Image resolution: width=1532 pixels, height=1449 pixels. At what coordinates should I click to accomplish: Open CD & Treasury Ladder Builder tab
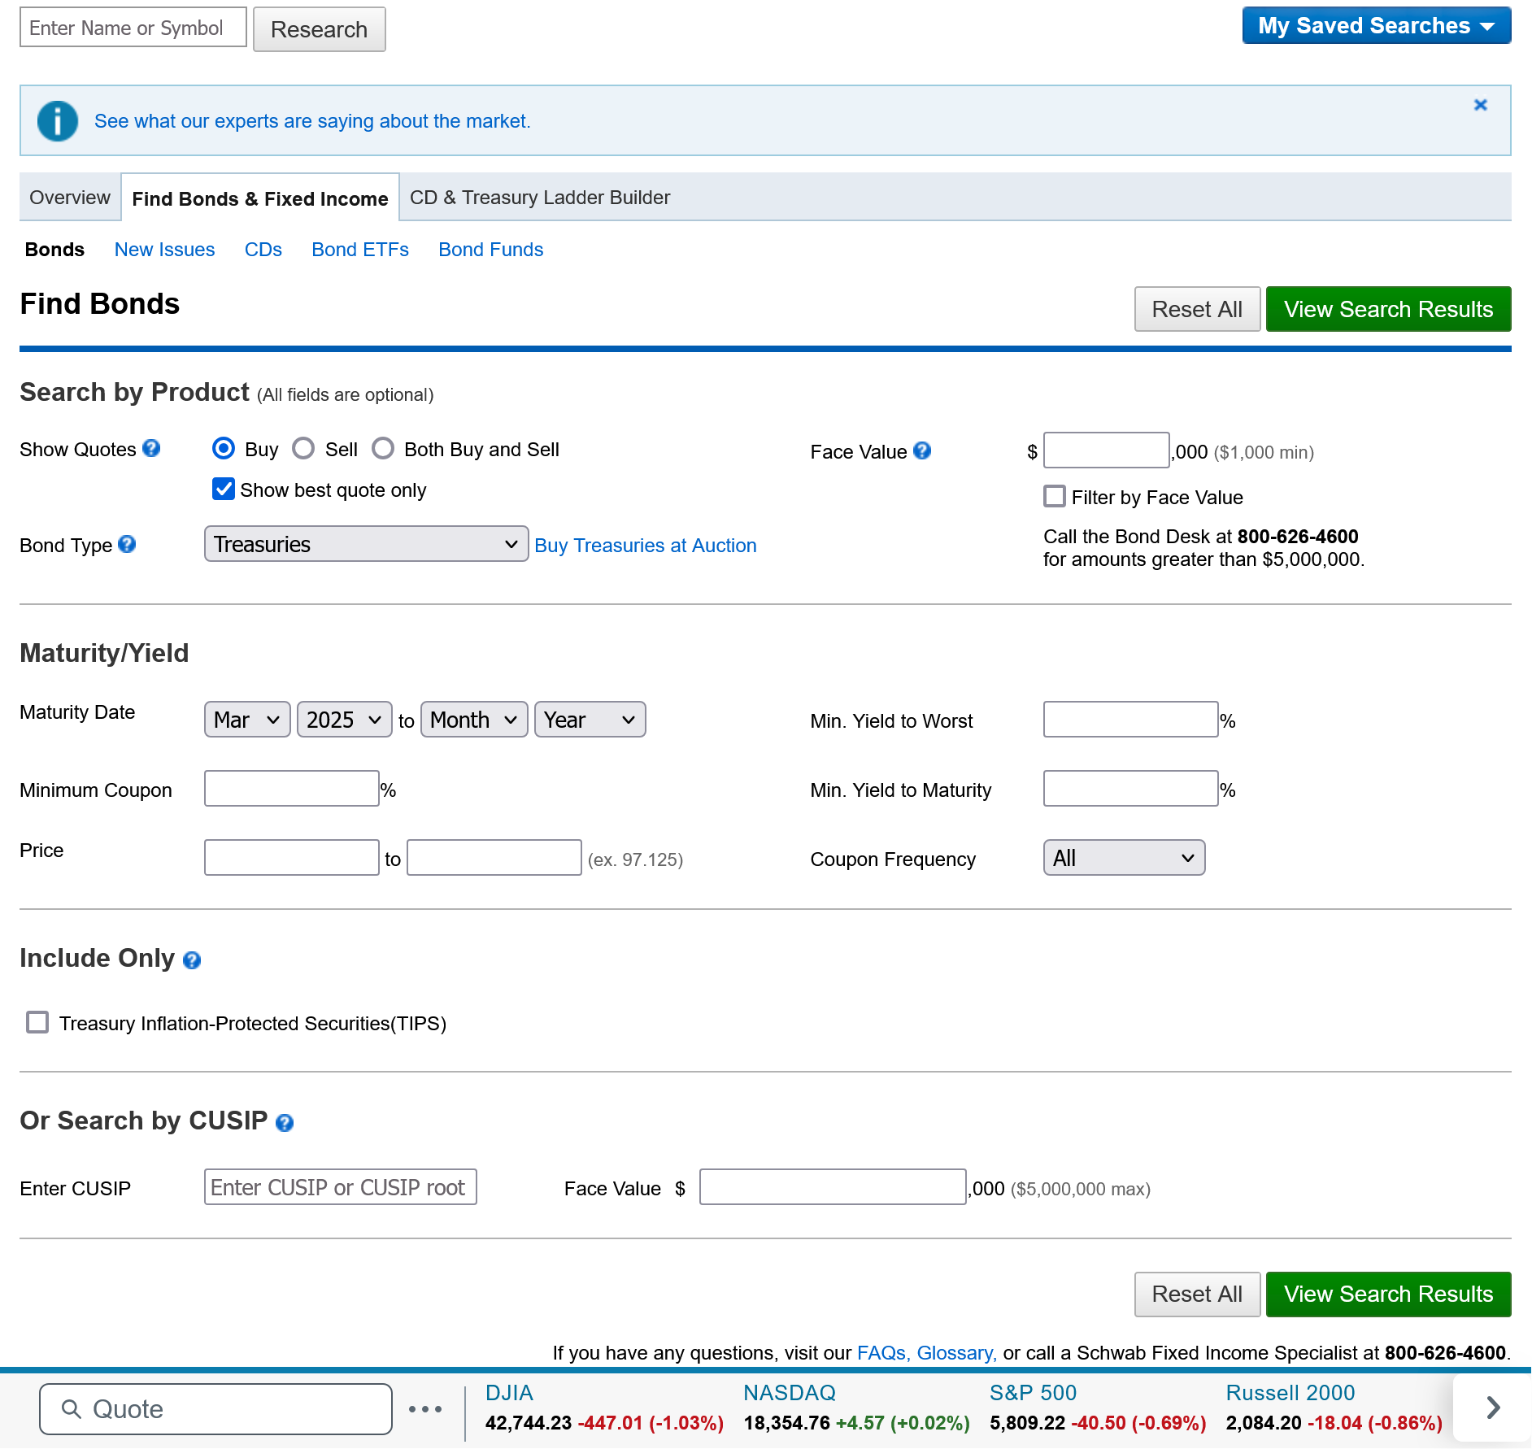pos(540,198)
